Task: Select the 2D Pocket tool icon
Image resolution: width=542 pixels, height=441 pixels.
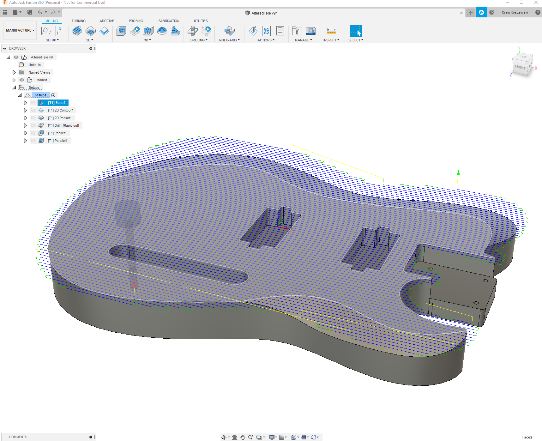Action: click(91, 31)
